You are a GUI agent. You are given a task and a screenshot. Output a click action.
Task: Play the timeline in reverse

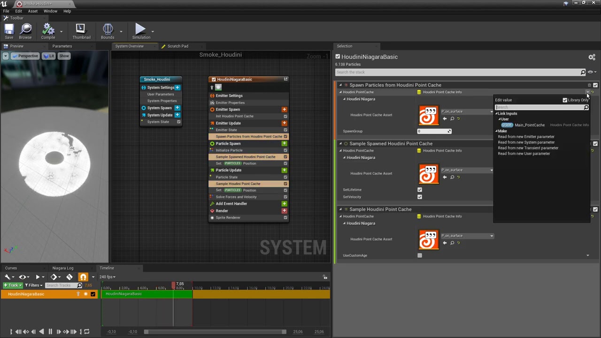coord(41,331)
